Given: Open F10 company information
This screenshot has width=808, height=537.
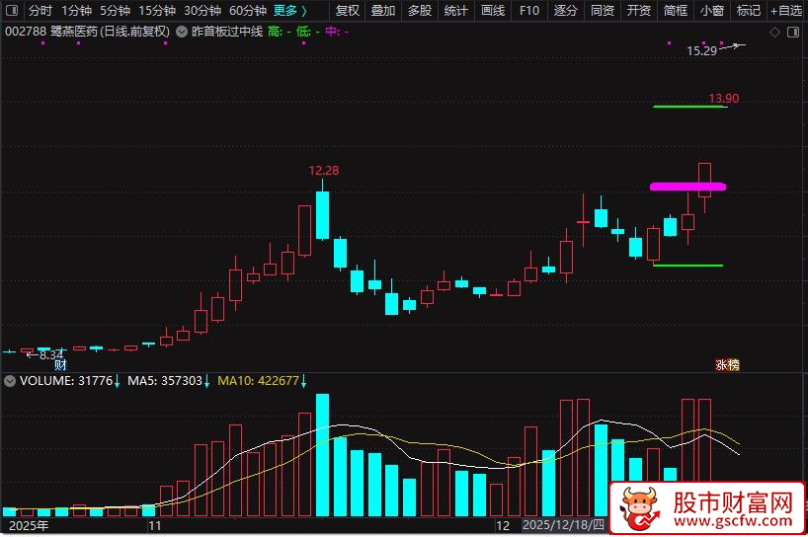Looking at the screenshot, I should [x=529, y=10].
